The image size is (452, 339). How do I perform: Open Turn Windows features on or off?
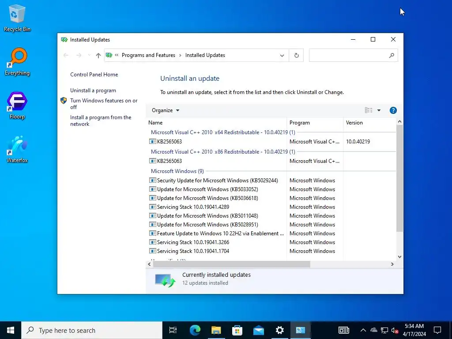pos(104,104)
